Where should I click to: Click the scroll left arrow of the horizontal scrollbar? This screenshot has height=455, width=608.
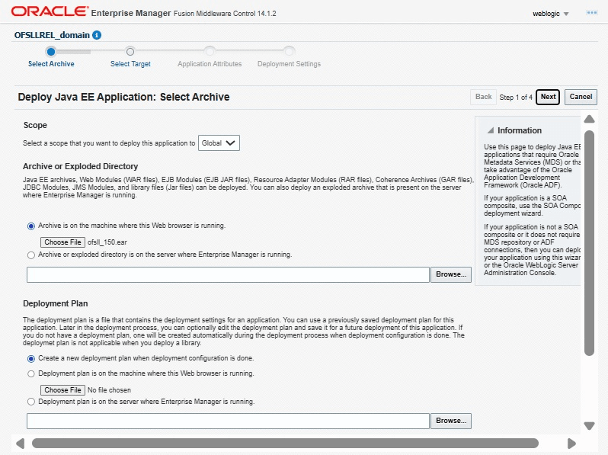click(x=20, y=443)
